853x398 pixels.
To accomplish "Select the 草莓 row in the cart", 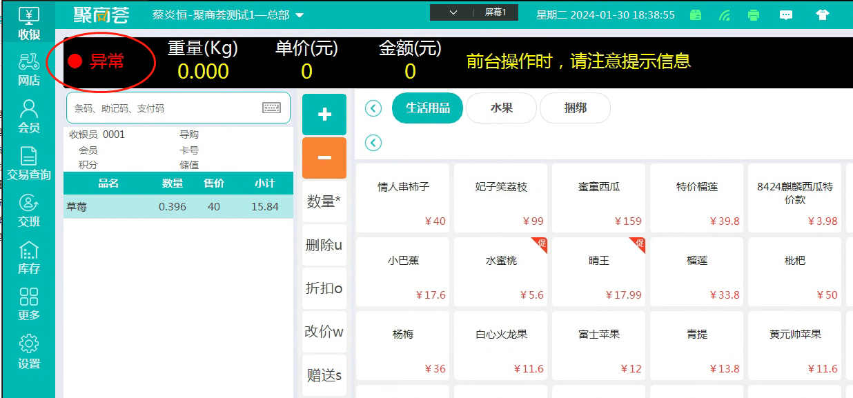I will pyautogui.click(x=178, y=206).
